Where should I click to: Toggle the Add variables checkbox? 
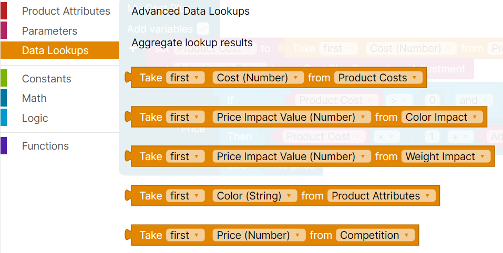203,29
